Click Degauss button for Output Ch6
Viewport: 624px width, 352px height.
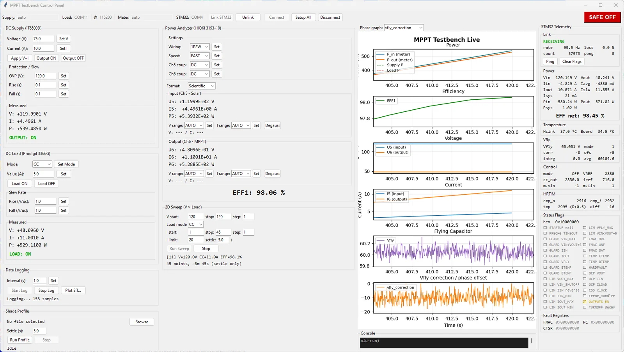(x=272, y=174)
